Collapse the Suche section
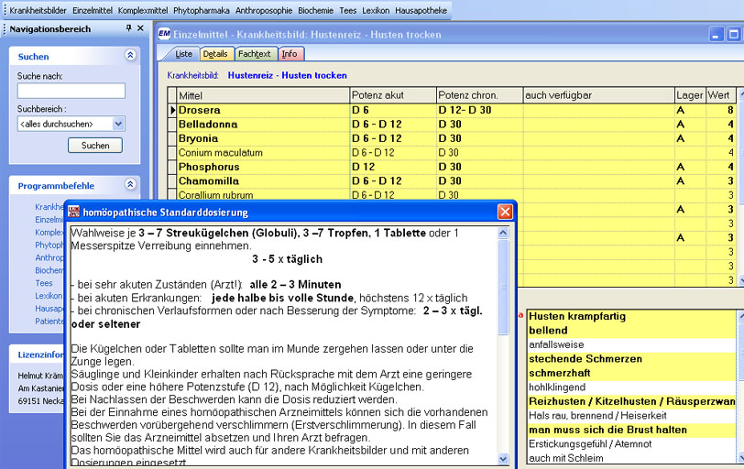744x469 pixels. point(130,56)
